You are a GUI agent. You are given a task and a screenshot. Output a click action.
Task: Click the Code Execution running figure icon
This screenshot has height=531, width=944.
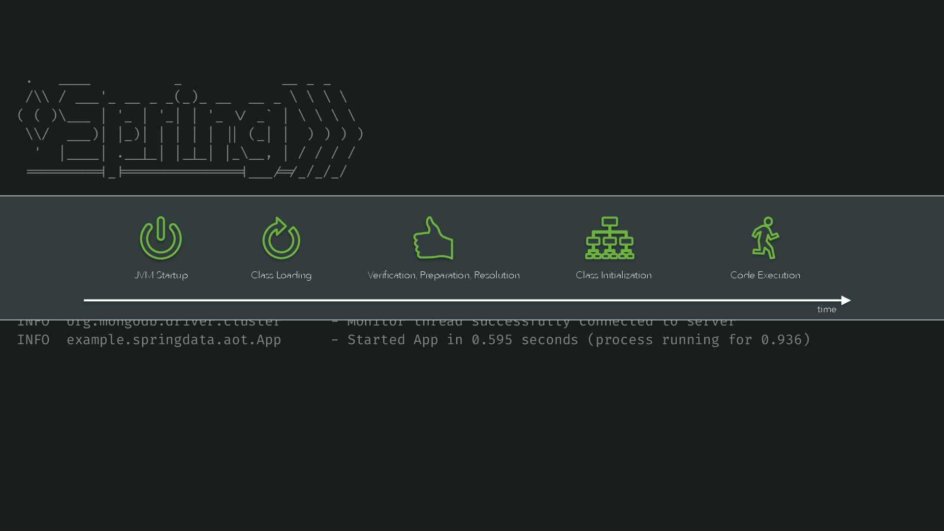coord(765,238)
